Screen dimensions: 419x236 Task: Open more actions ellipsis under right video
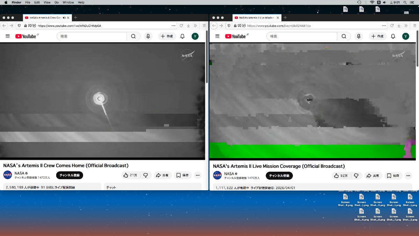(408, 176)
